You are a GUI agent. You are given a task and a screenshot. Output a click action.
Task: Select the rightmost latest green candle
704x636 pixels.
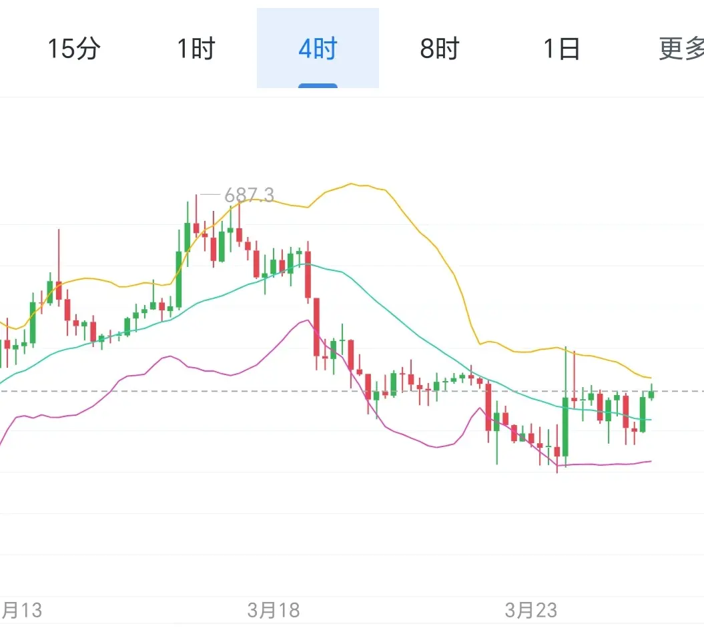(x=651, y=394)
